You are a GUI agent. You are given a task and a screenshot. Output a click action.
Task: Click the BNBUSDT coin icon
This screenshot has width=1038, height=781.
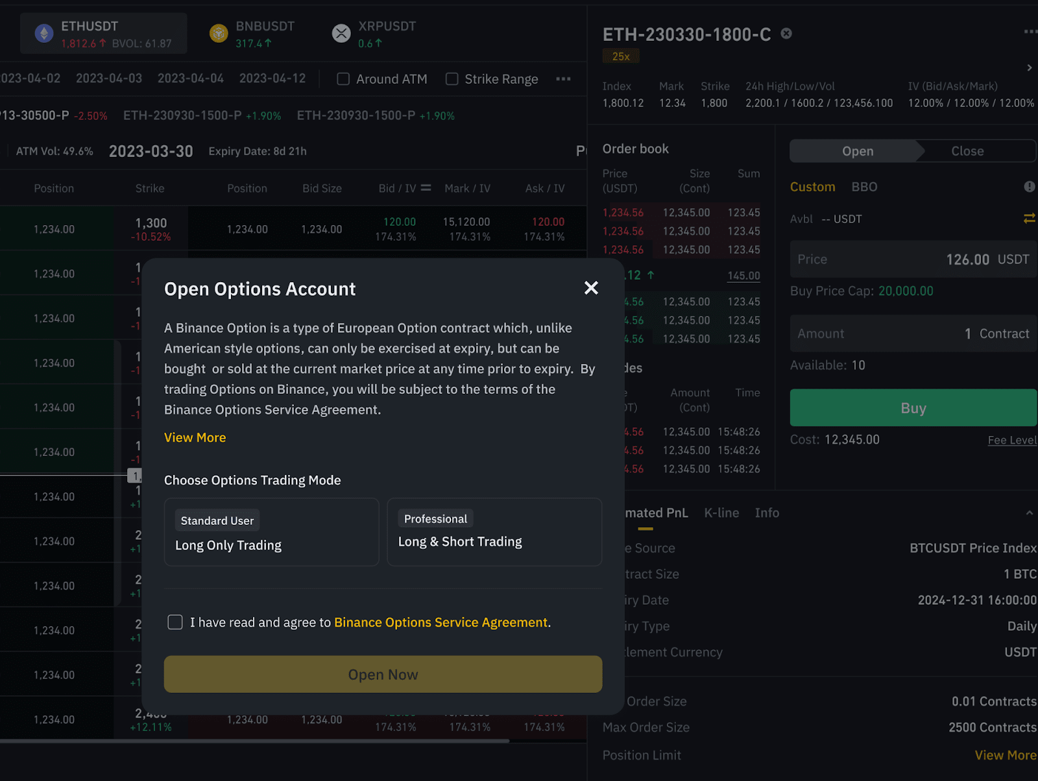tap(219, 33)
